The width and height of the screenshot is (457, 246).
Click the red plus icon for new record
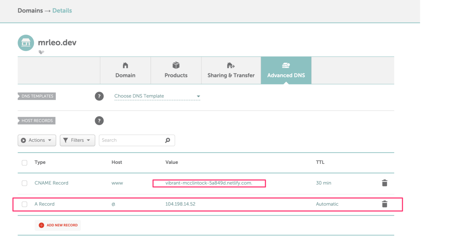click(x=41, y=225)
